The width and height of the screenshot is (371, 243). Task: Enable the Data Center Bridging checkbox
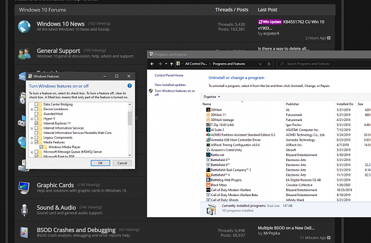(x=36, y=104)
